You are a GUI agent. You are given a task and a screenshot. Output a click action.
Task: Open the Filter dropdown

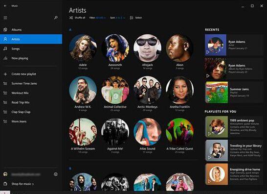98,18
